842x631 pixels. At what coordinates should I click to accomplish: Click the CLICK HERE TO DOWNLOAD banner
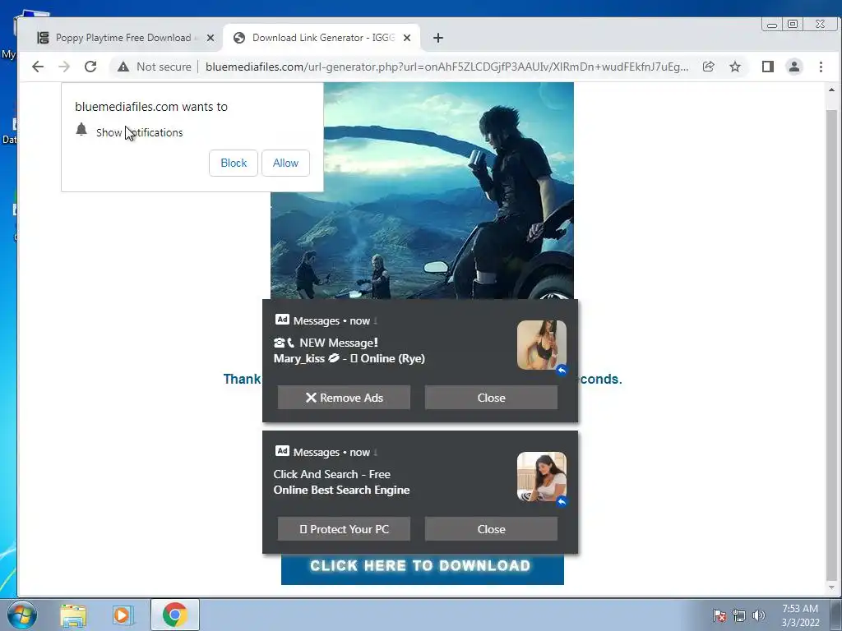coord(422,569)
